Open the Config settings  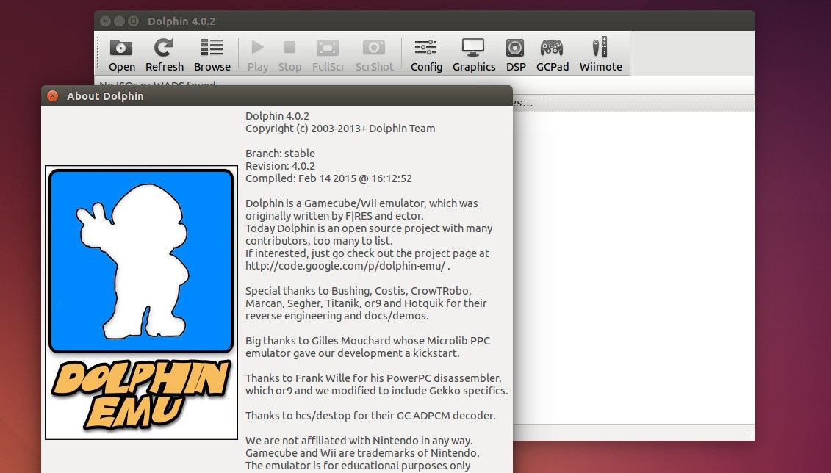point(426,54)
